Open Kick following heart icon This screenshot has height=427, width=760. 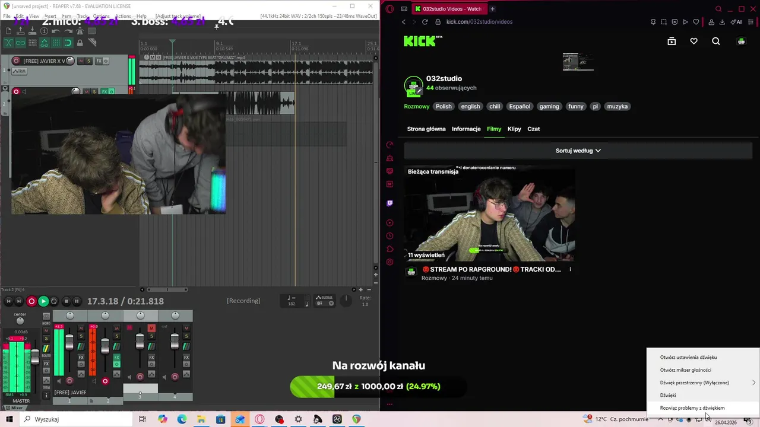(693, 42)
